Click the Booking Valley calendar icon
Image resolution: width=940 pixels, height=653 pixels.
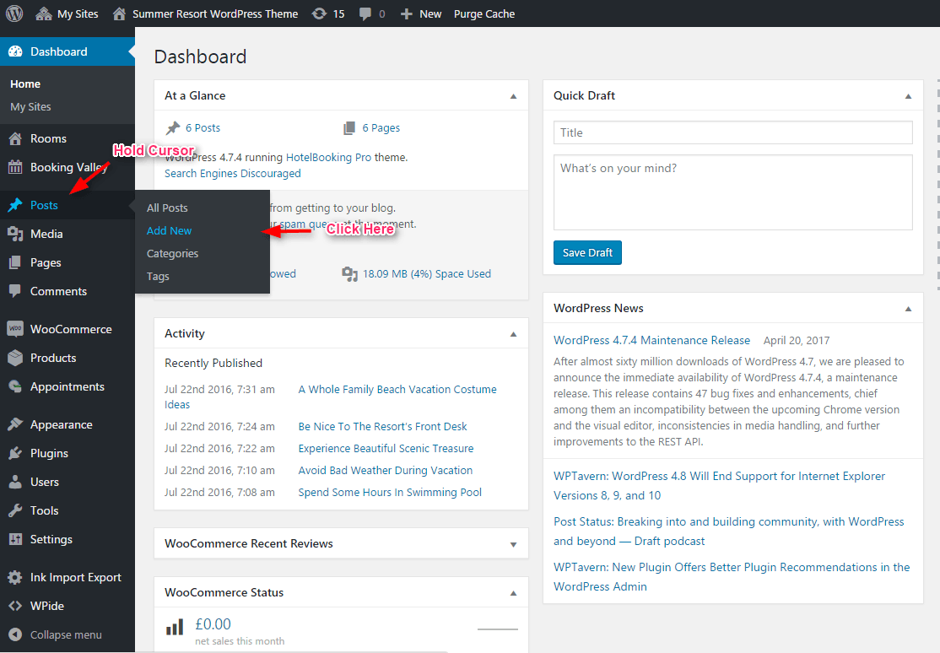[x=15, y=167]
